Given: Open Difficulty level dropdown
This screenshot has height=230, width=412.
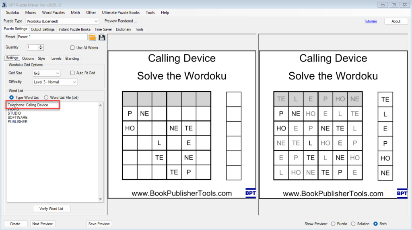Looking at the screenshot, I should (55, 82).
